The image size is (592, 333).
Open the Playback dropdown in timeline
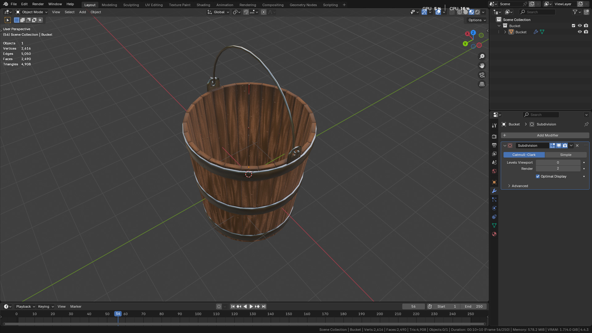pos(26,306)
